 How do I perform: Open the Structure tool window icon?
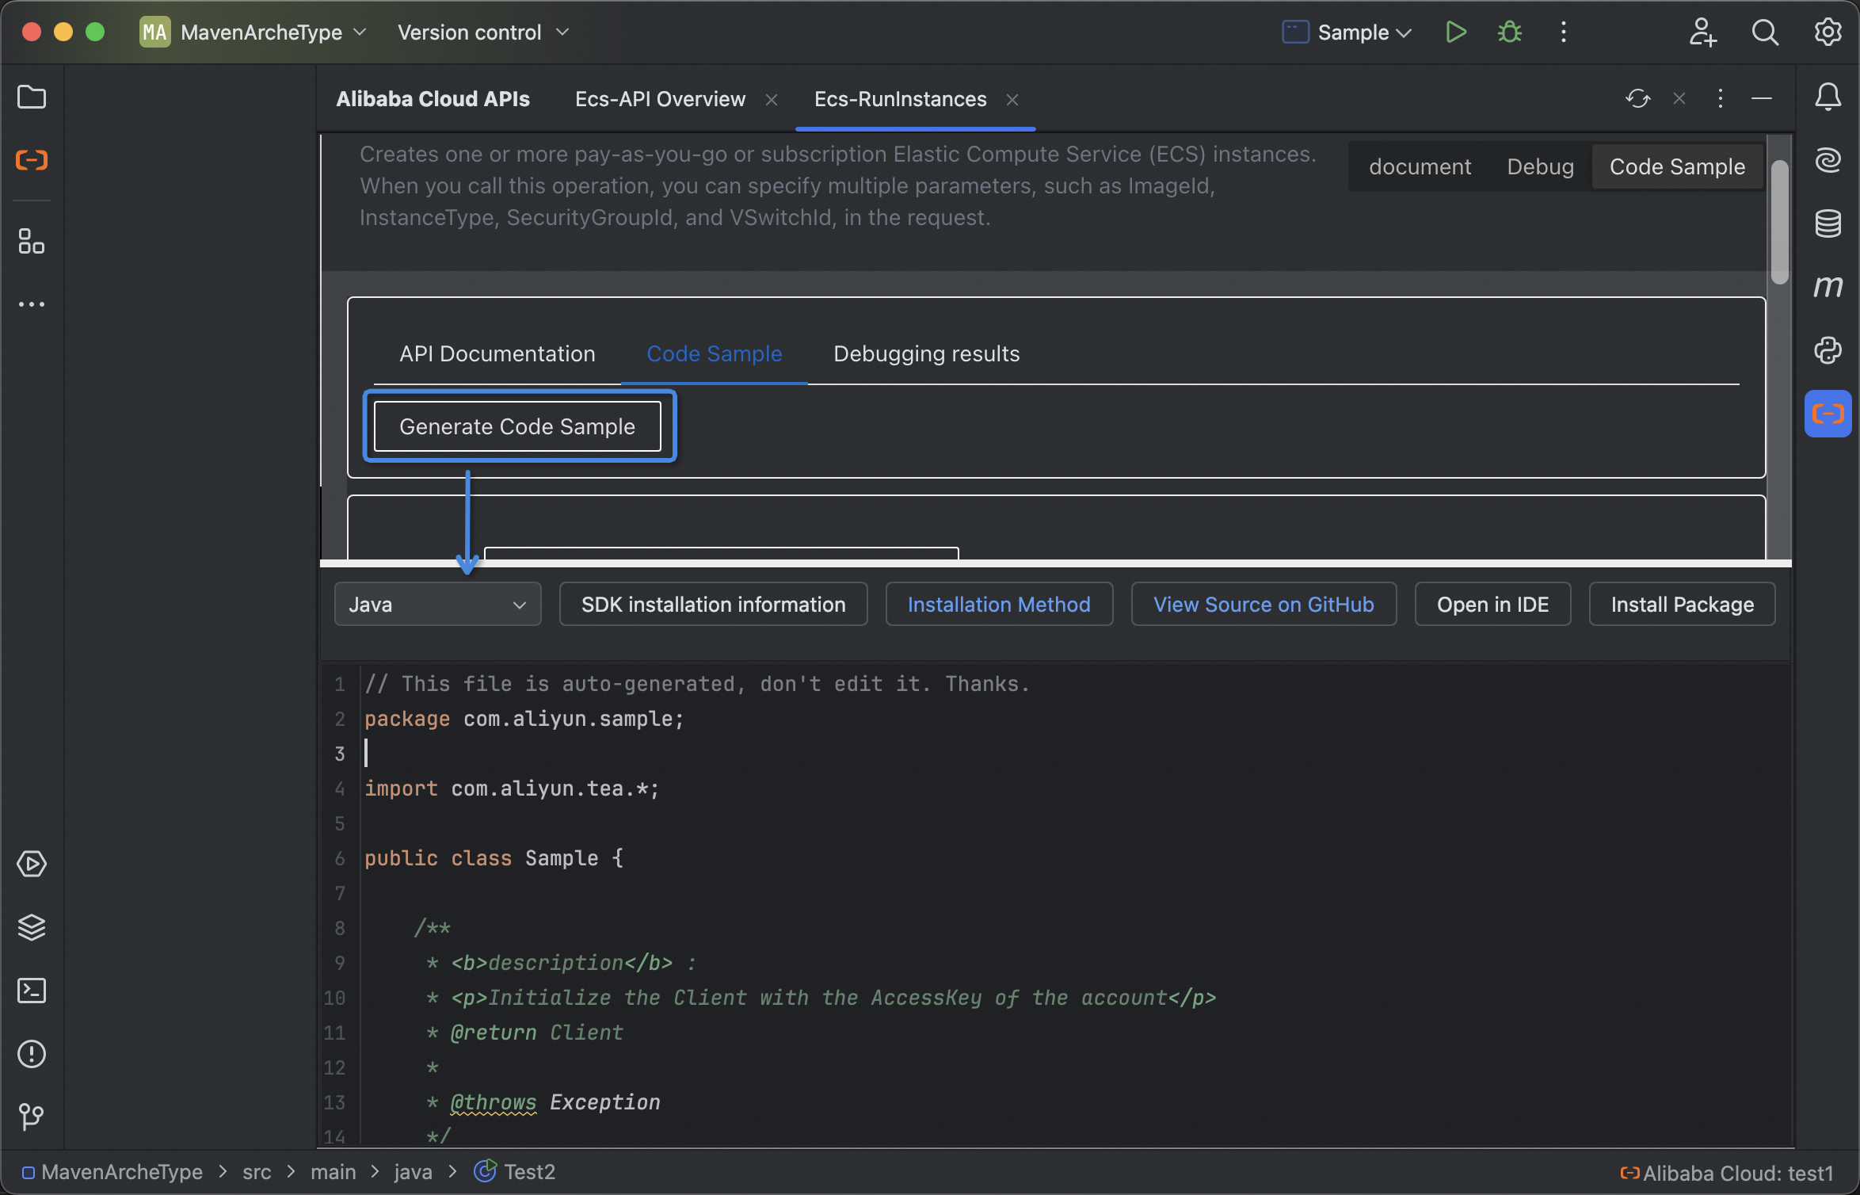point(32,242)
